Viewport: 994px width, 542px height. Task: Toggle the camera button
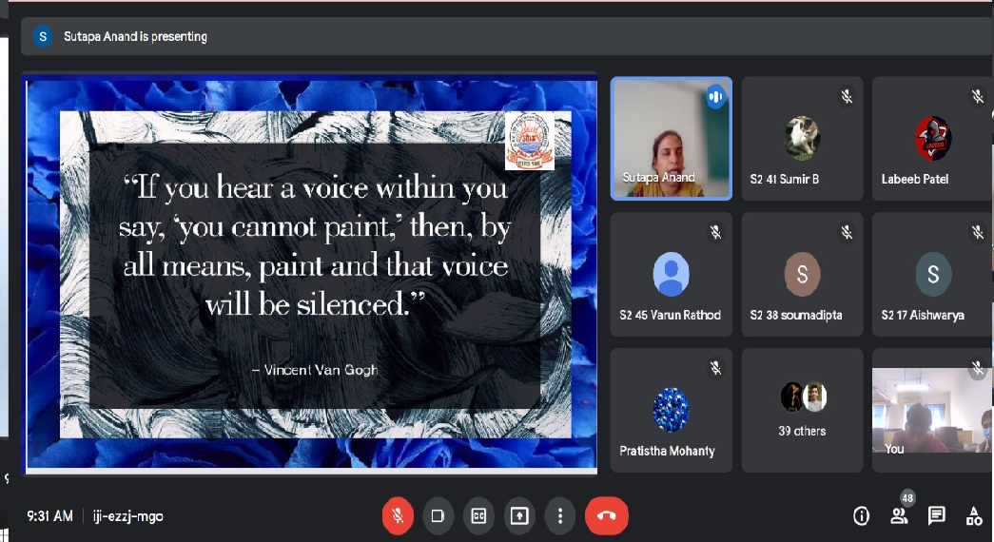tap(438, 515)
